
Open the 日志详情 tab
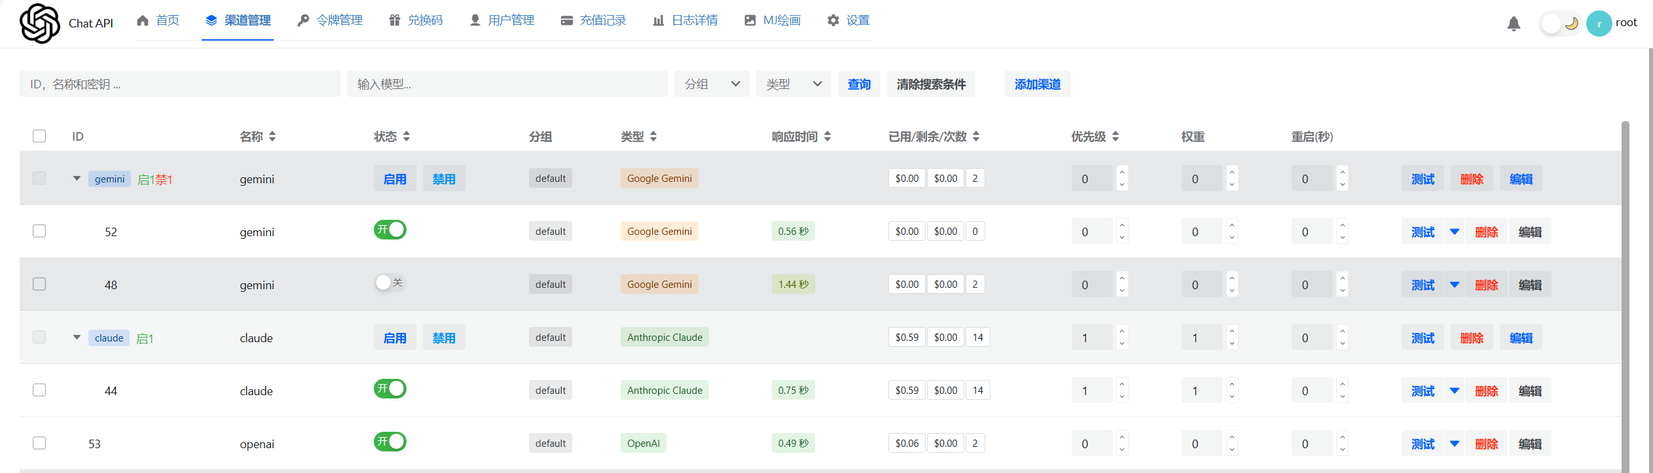point(685,20)
